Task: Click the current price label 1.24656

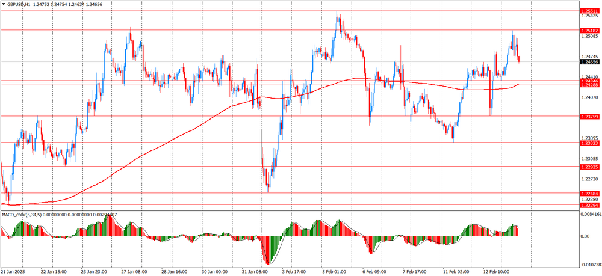Action: pyautogui.click(x=590, y=62)
